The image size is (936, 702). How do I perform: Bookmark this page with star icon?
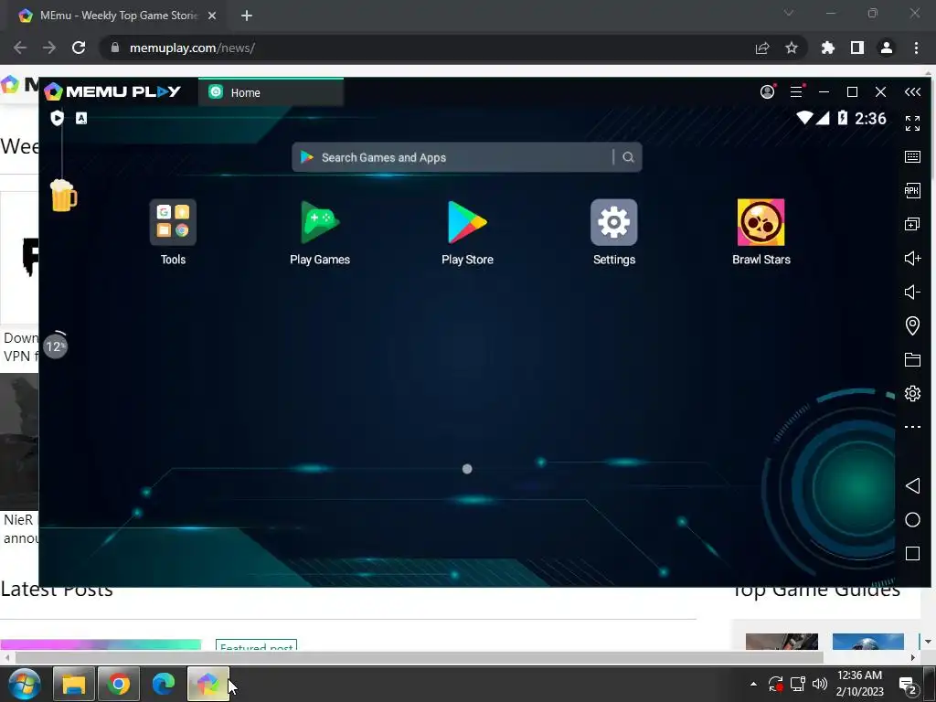click(x=791, y=48)
